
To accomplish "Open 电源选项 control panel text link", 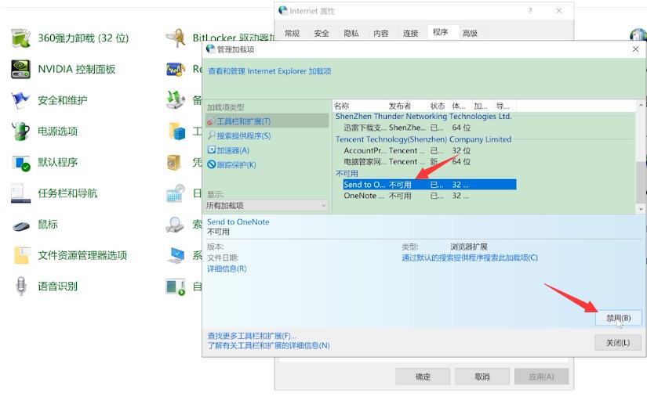I will tap(58, 132).
